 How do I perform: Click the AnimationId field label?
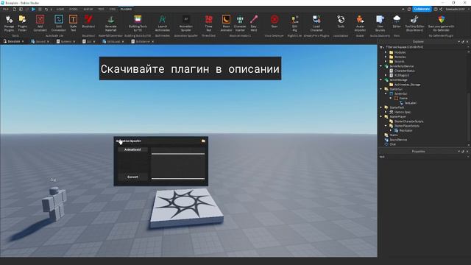pyautogui.click(x=132, y=149)
